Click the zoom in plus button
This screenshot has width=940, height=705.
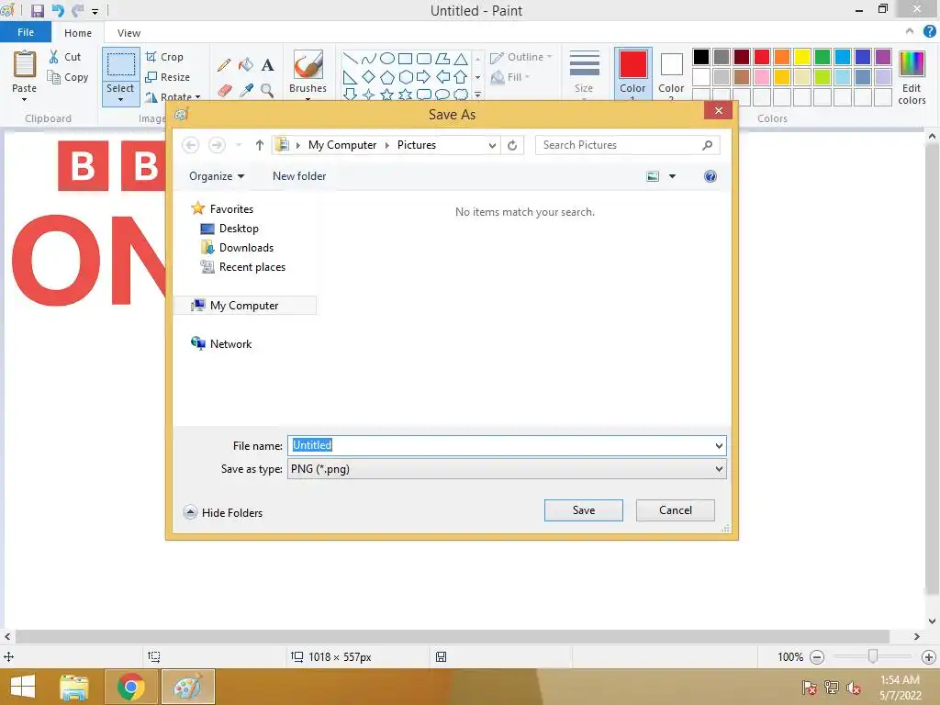coord(929,657)
